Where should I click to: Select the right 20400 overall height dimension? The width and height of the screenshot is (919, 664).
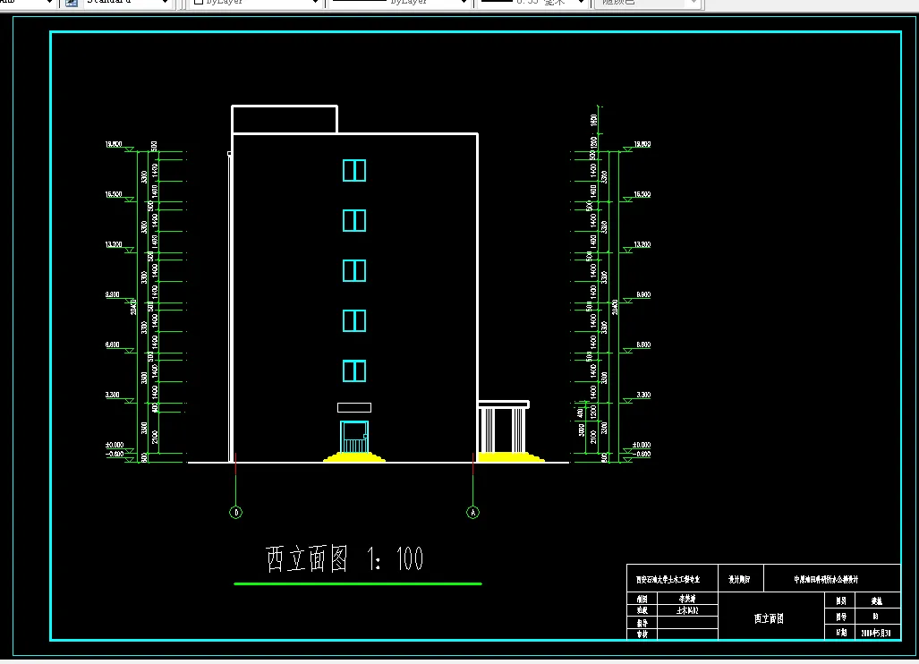click(x=615, y=307)
